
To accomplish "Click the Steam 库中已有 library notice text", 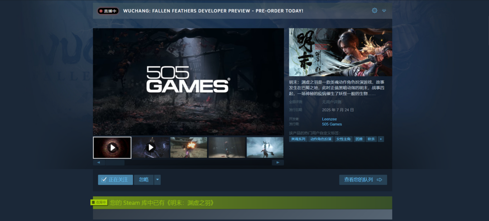I will point(162,203).
